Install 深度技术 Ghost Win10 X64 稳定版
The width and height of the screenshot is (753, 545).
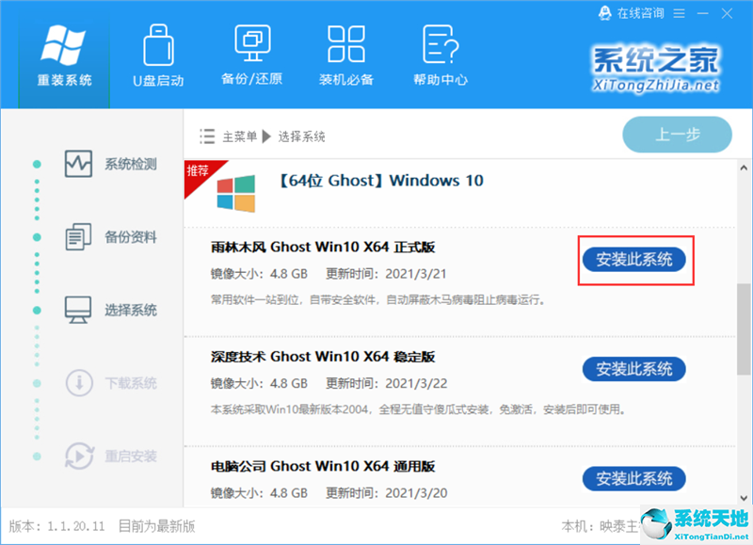pyautogui.click(x=633, y=370)
